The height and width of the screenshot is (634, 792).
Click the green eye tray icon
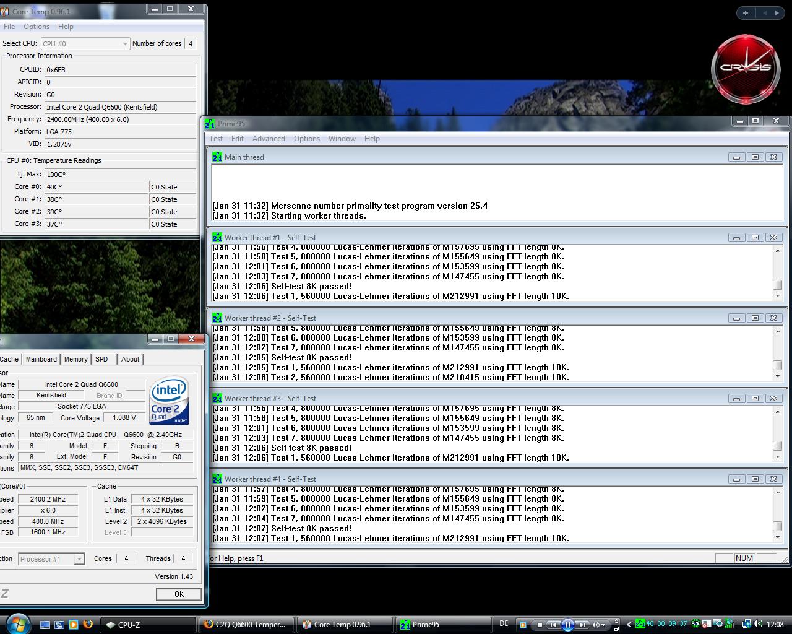(695, 624)
